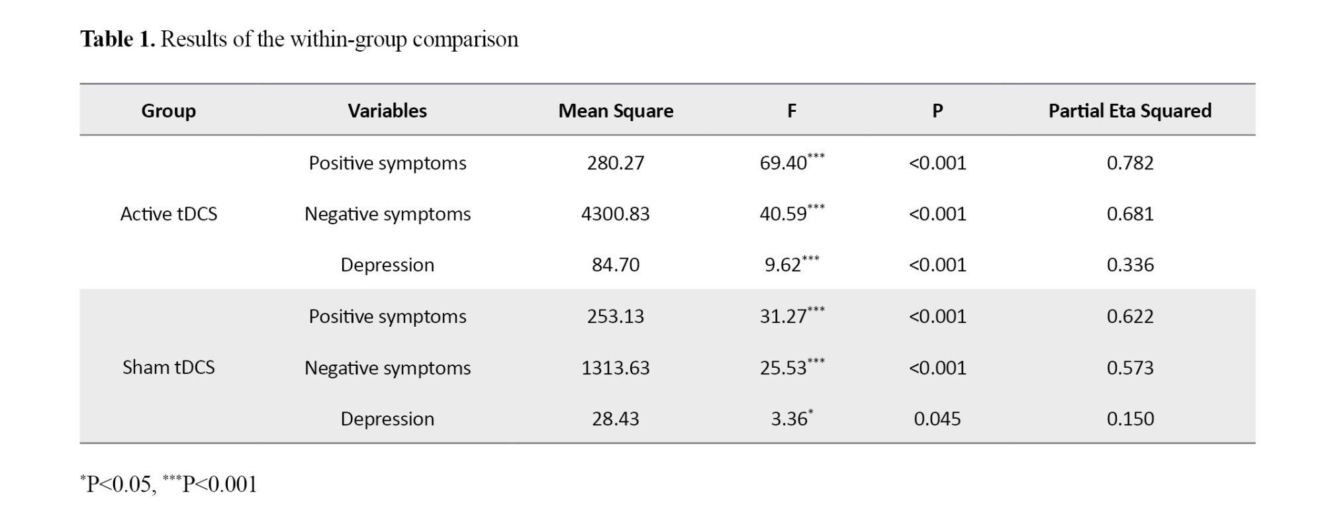The height and width of the screenshot is (518, 1324).
Task: Select the Active tDCS group cell
Action: click(169, 214)
